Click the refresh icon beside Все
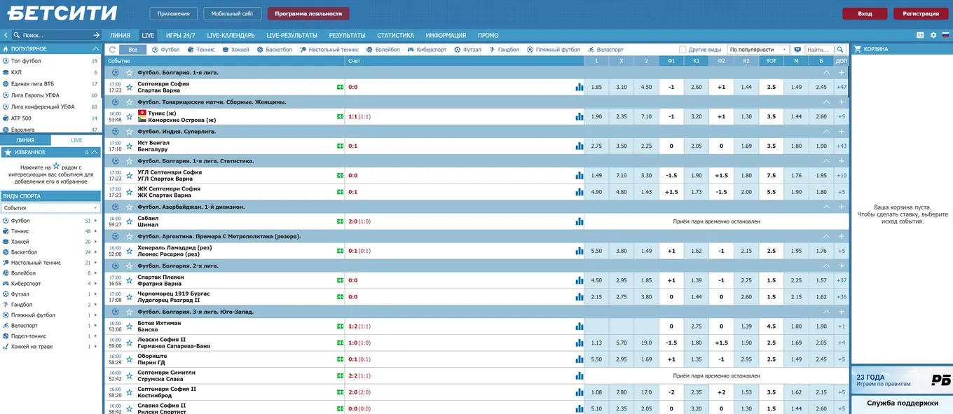 click(x=112, y=50)
